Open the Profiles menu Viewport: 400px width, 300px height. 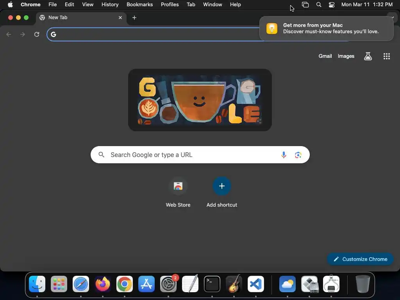[170, 4]
